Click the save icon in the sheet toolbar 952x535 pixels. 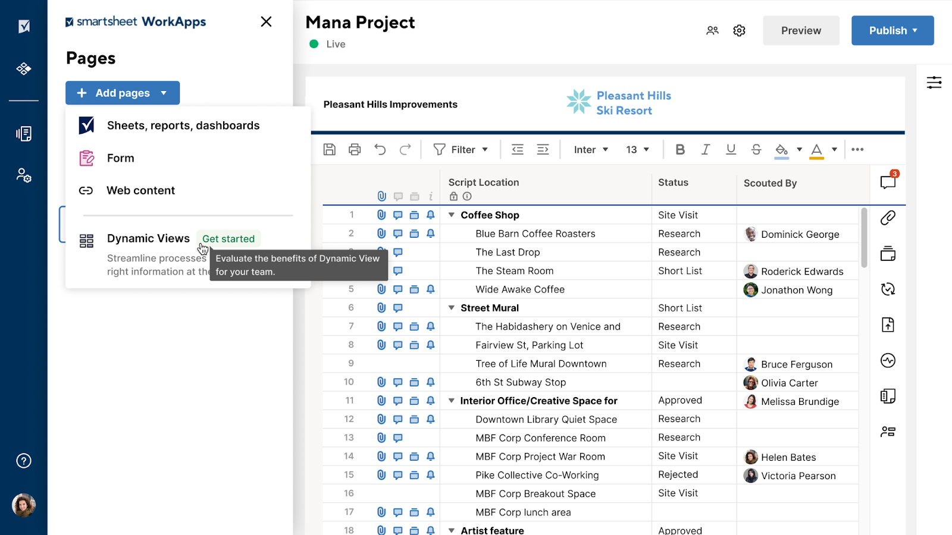(329, 149)
